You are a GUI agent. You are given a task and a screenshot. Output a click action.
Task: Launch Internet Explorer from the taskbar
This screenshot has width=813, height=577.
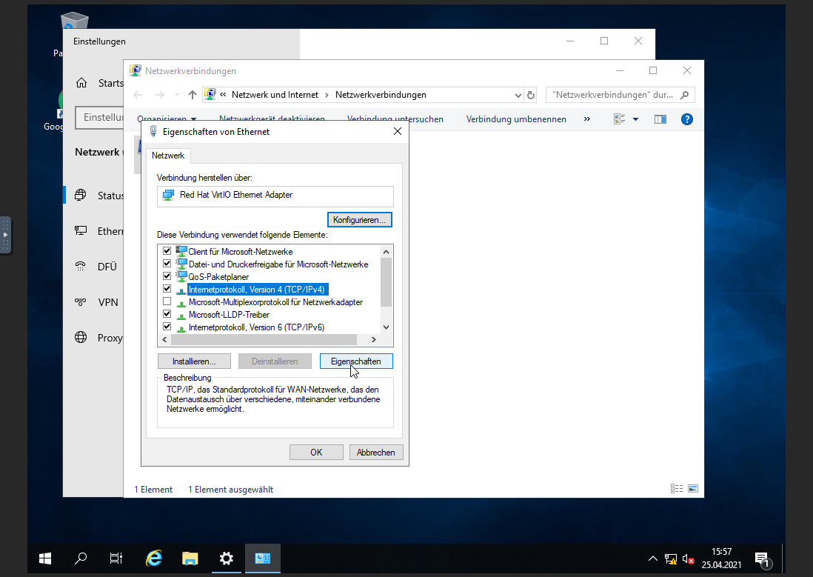point(154,558)
